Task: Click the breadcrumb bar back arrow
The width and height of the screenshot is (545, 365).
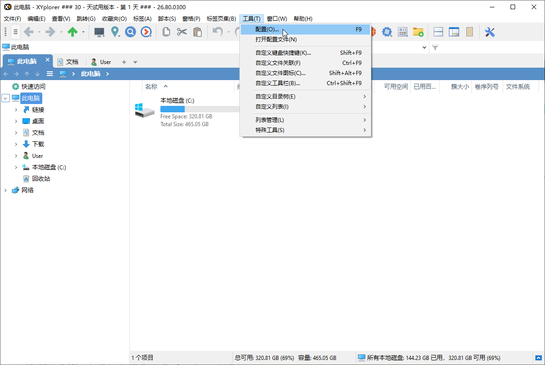Action: (6, 74)
